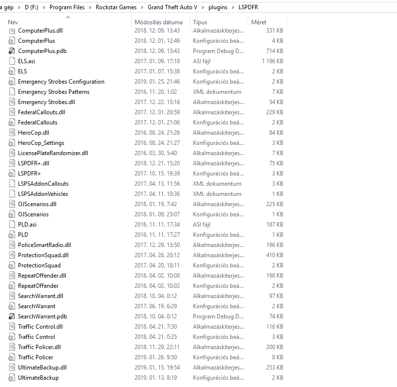Click the ProtectionSquad.dll icon
This screenshot has height=387, width=397.
tap(12, 255)
